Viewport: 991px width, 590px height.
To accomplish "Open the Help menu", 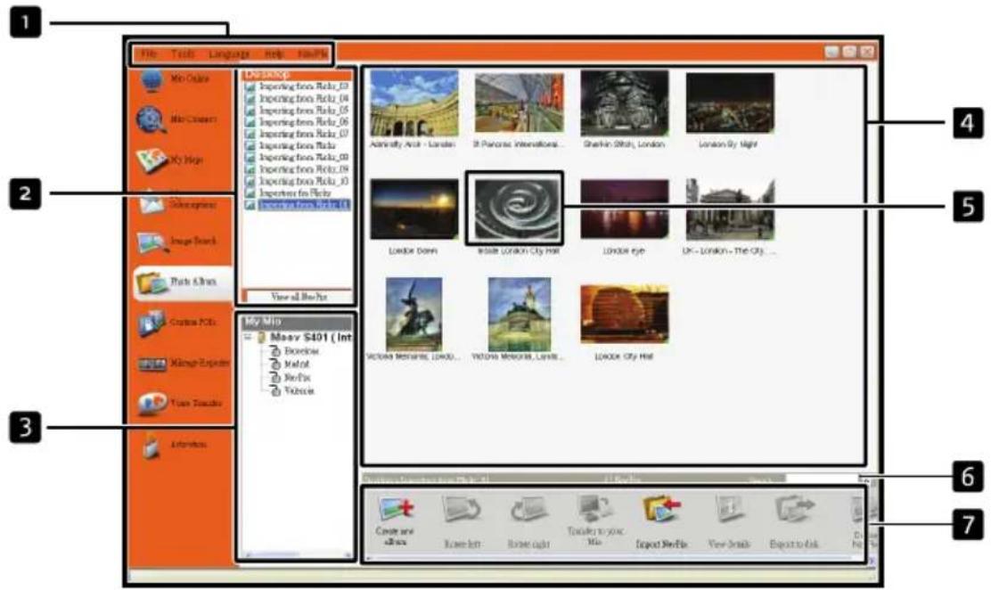I will click(x=274, y=54).
